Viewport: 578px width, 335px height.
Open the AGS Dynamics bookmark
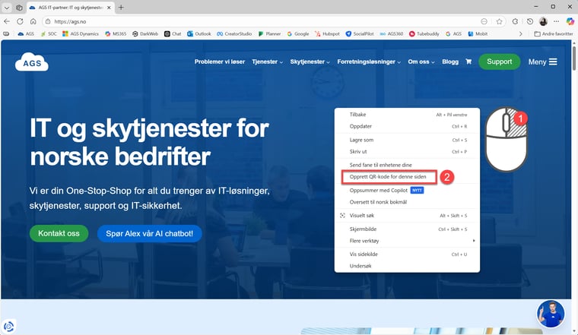(81, 33)
